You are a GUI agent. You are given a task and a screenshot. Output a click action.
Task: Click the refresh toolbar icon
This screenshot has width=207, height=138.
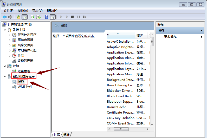point(33,17)
